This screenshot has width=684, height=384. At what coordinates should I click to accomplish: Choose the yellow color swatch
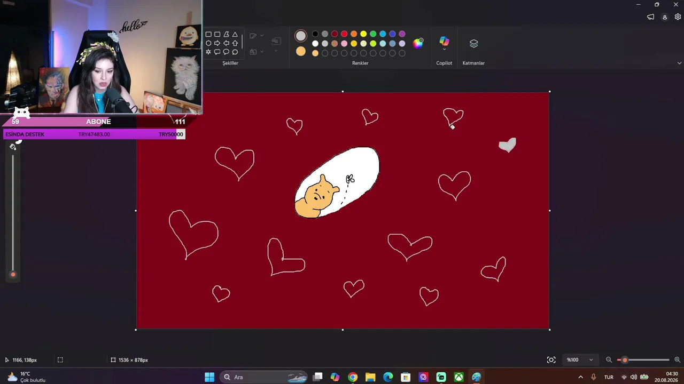pyautogui.click(x=363, y=34)
